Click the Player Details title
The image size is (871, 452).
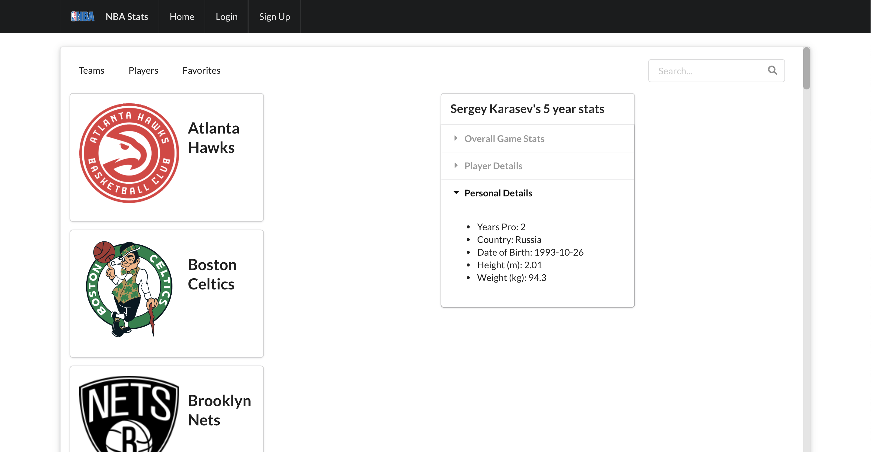coord(493,166)
